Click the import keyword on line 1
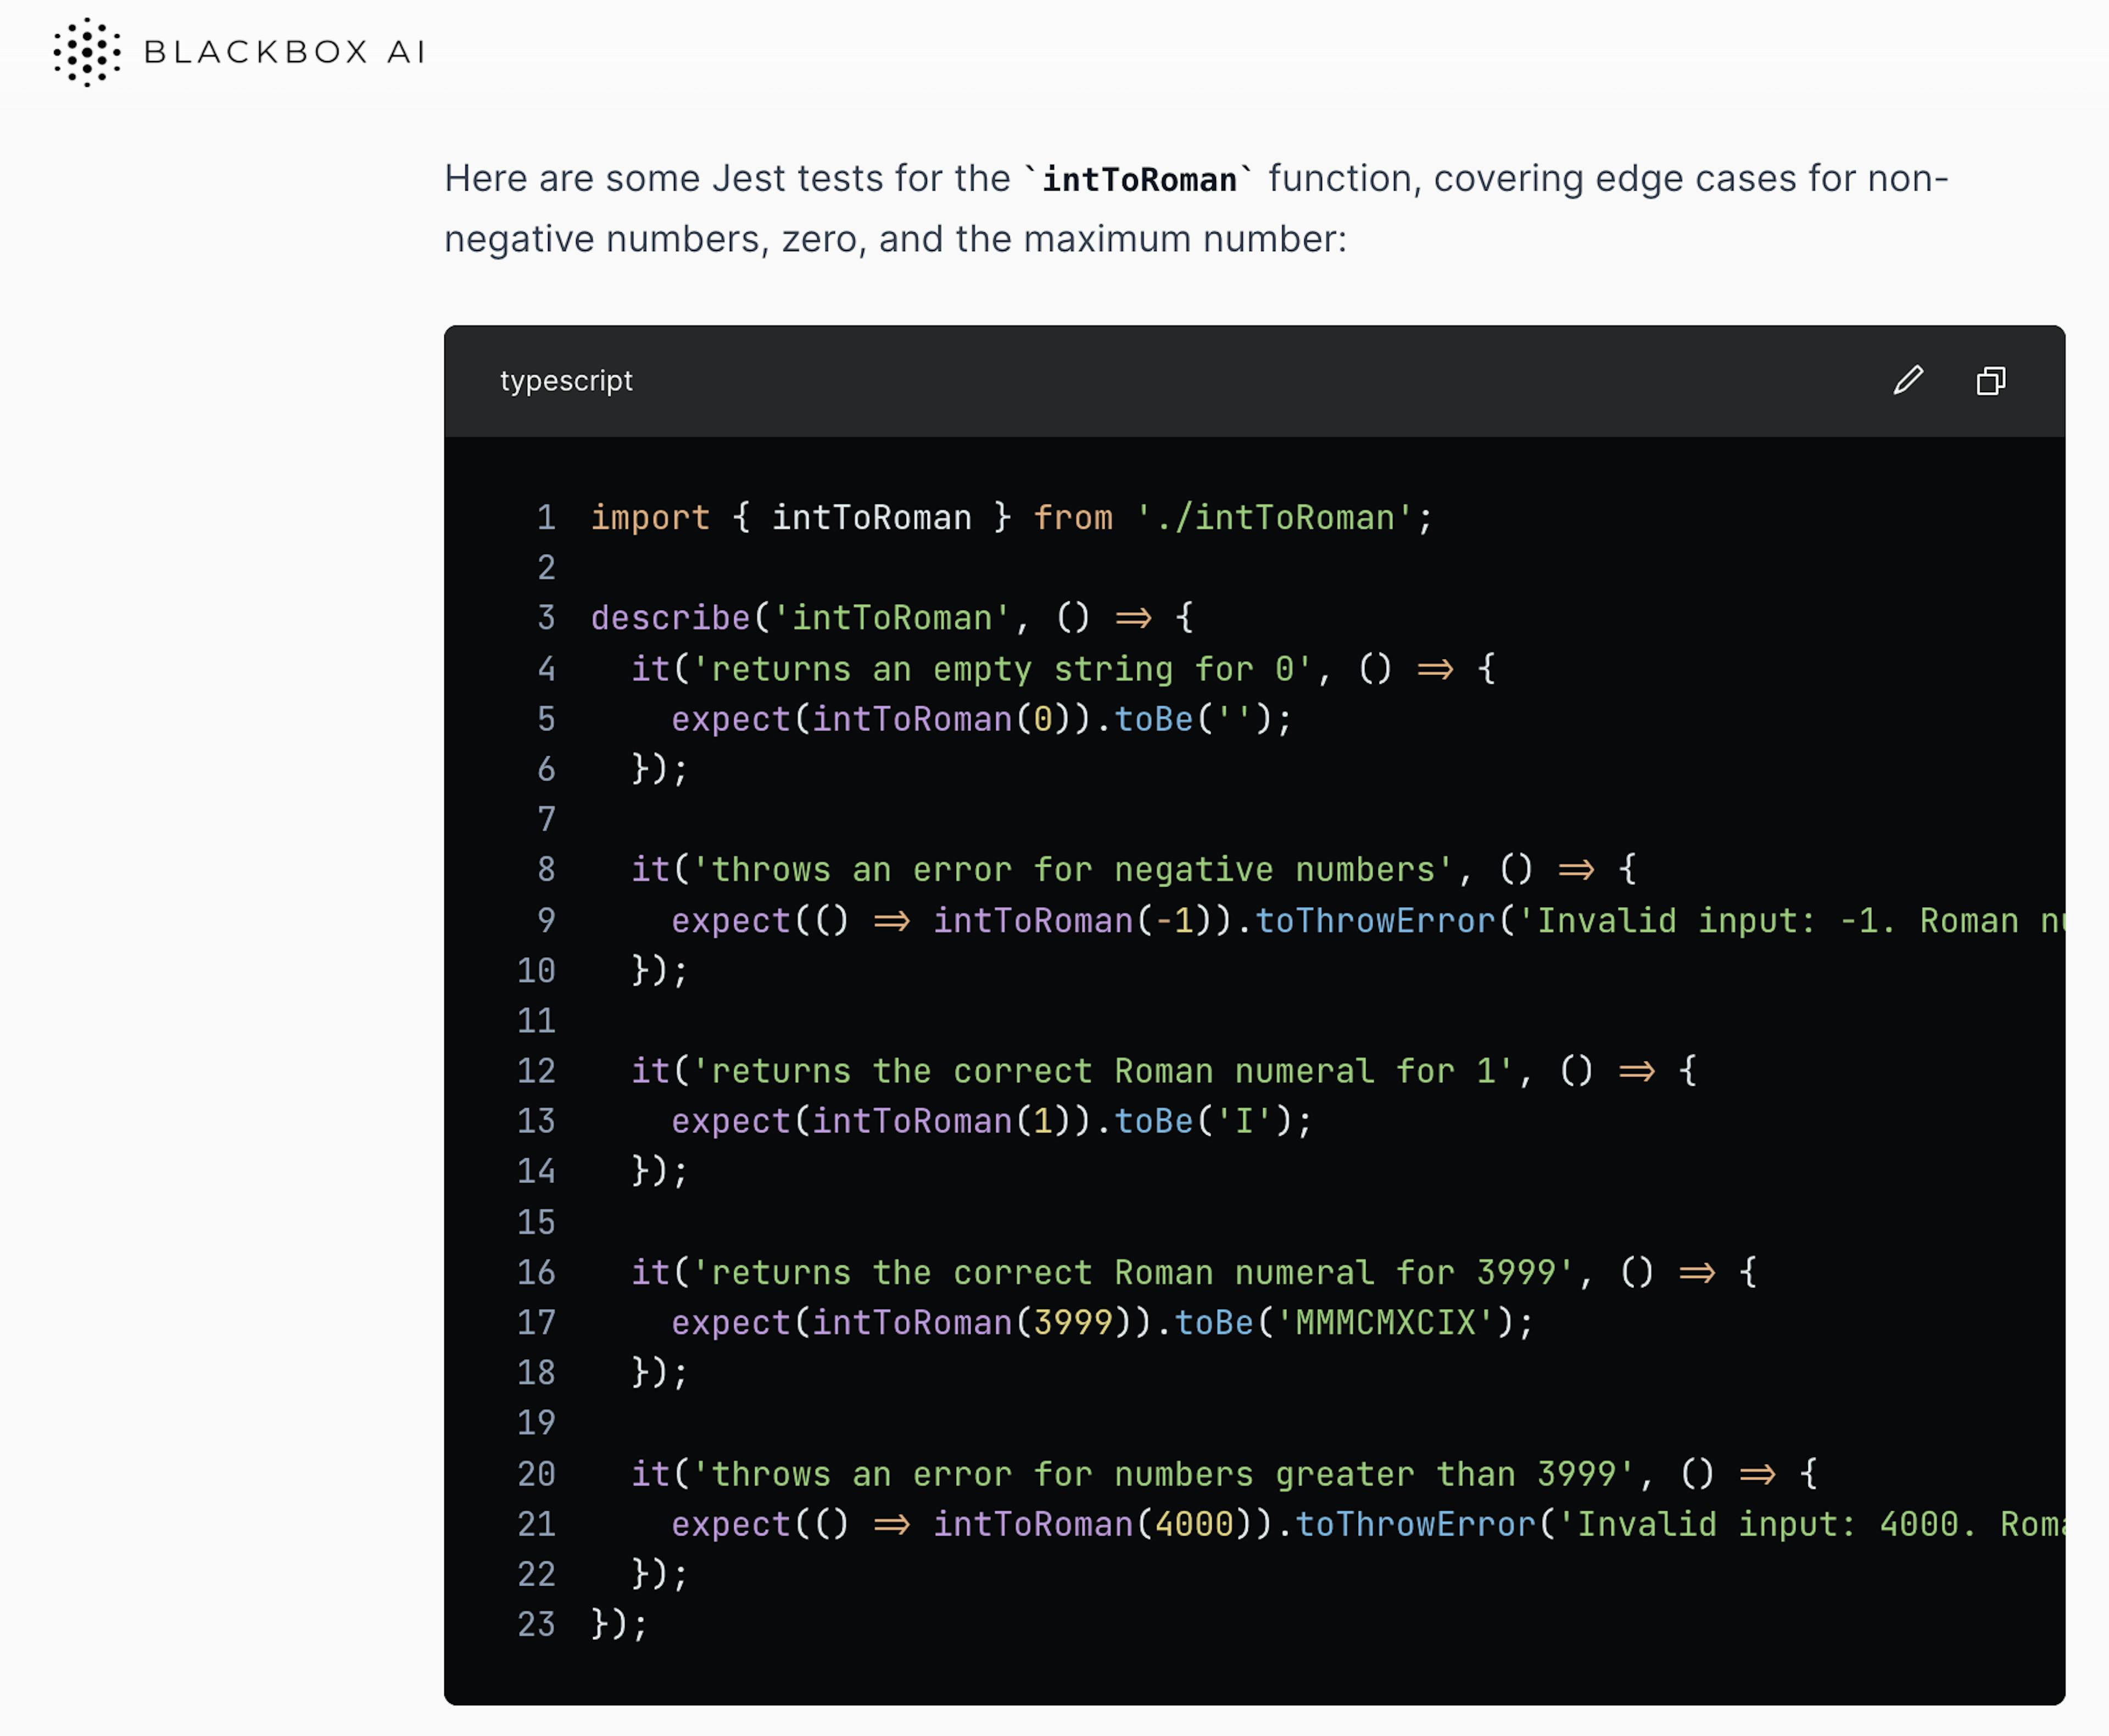This screenshot has height=1736, width=2109. [650, 518]
